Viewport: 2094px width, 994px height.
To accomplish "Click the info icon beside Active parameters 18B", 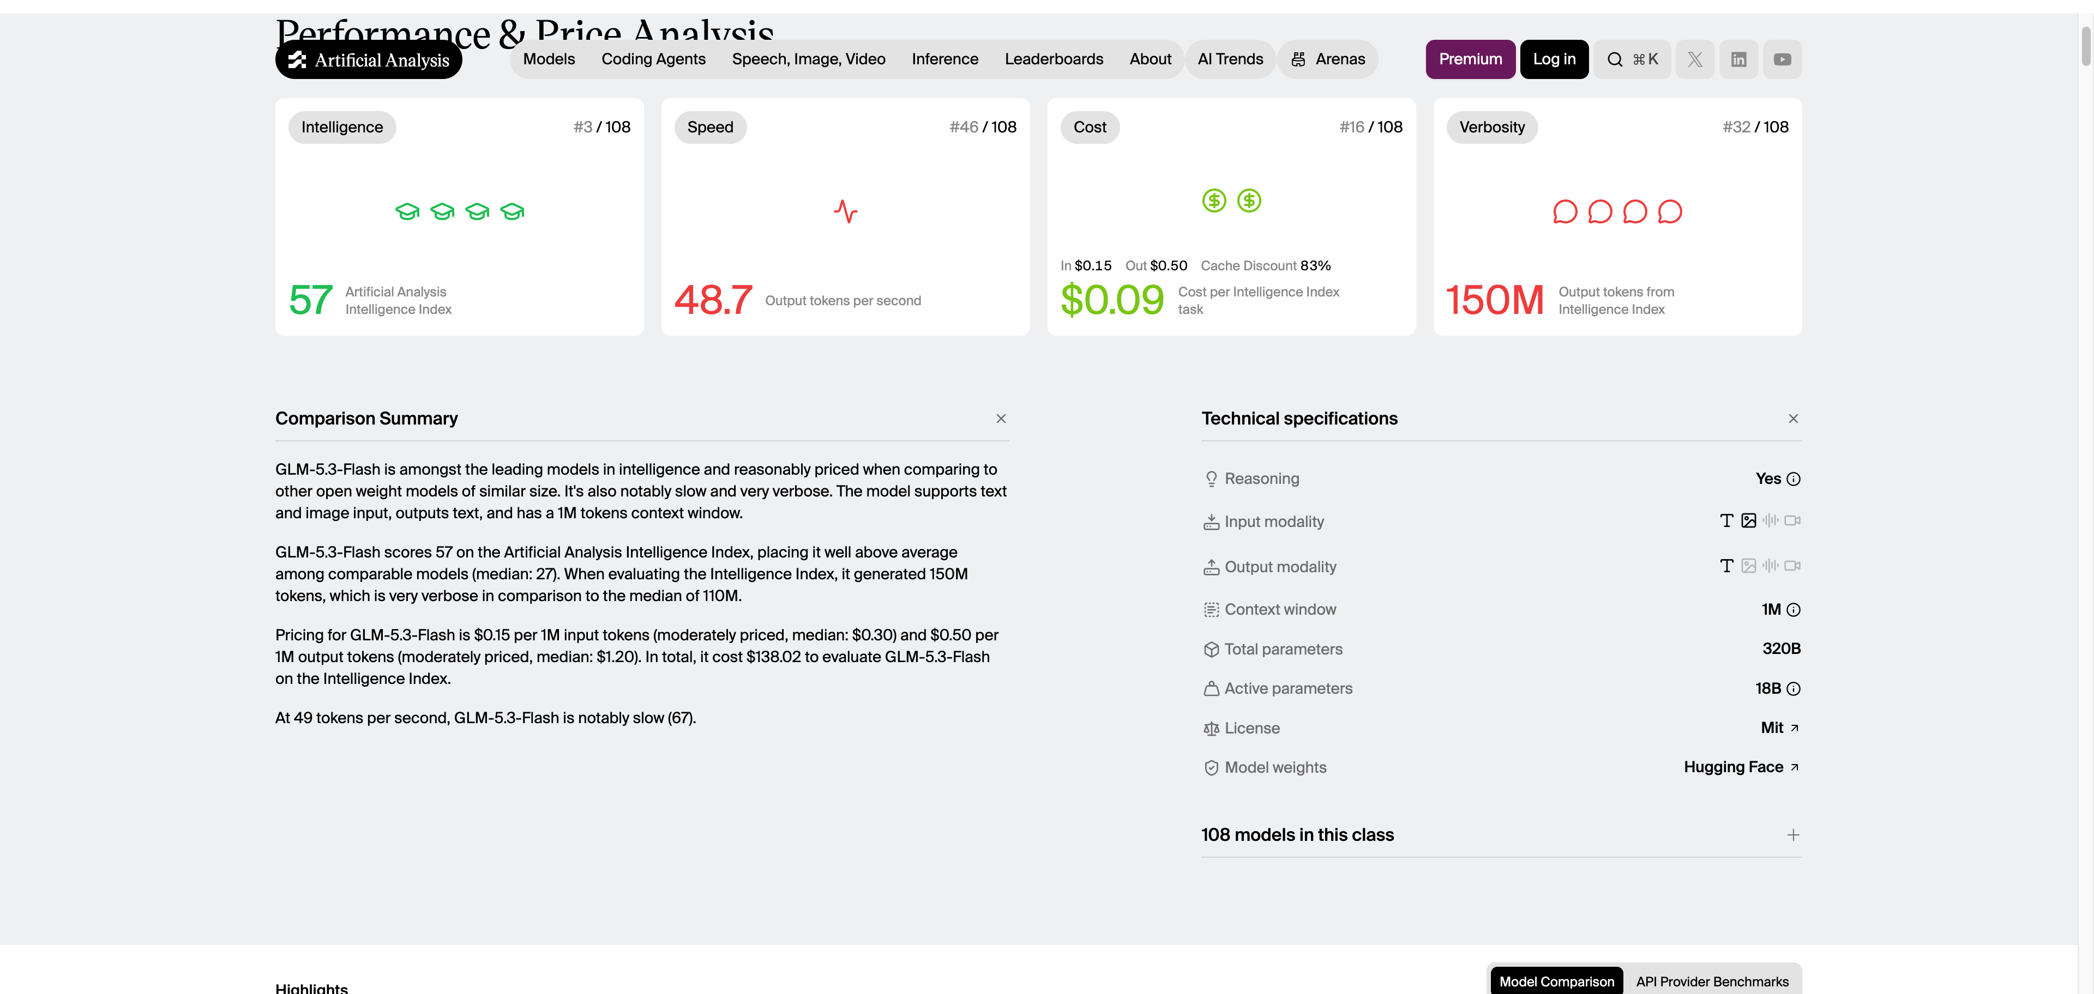I will [x=1793, y=689].
